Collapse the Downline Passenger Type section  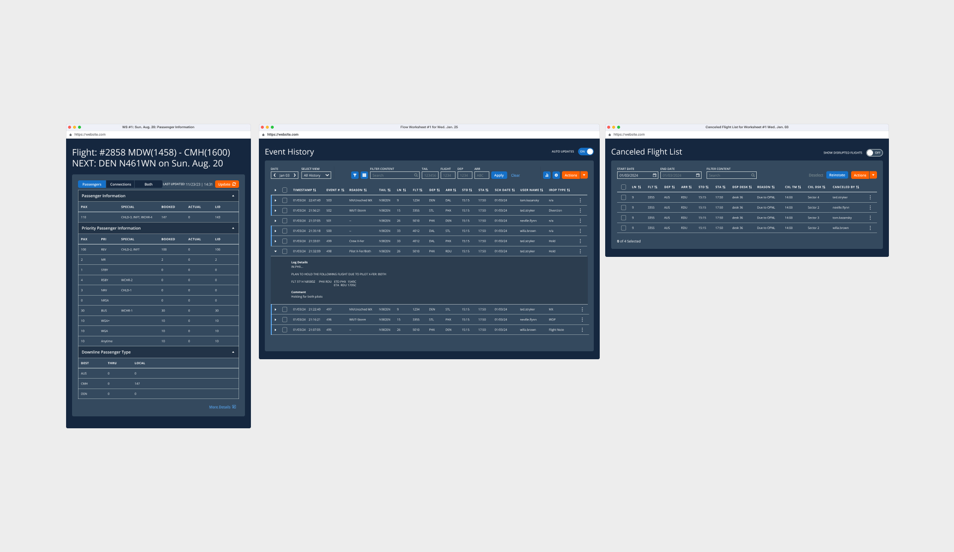[233, 352]
